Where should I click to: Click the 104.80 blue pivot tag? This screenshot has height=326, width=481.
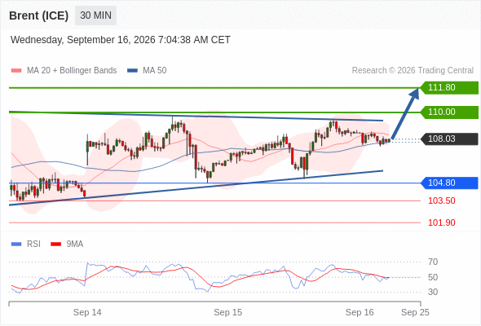(x=449, y=183)
